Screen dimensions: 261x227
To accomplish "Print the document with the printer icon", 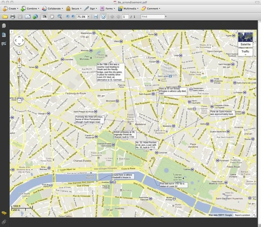I will pos(13,17).
